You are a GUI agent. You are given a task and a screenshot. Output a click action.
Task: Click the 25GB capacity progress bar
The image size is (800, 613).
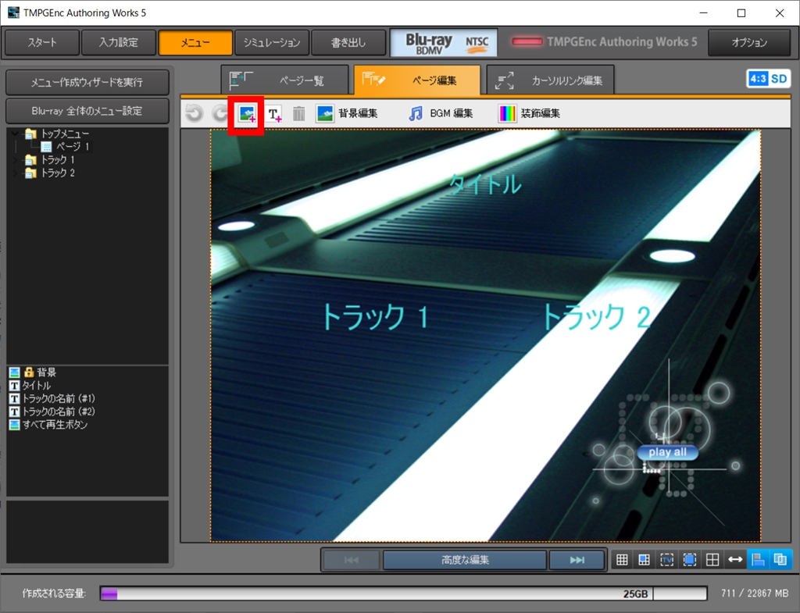[403, 593]
